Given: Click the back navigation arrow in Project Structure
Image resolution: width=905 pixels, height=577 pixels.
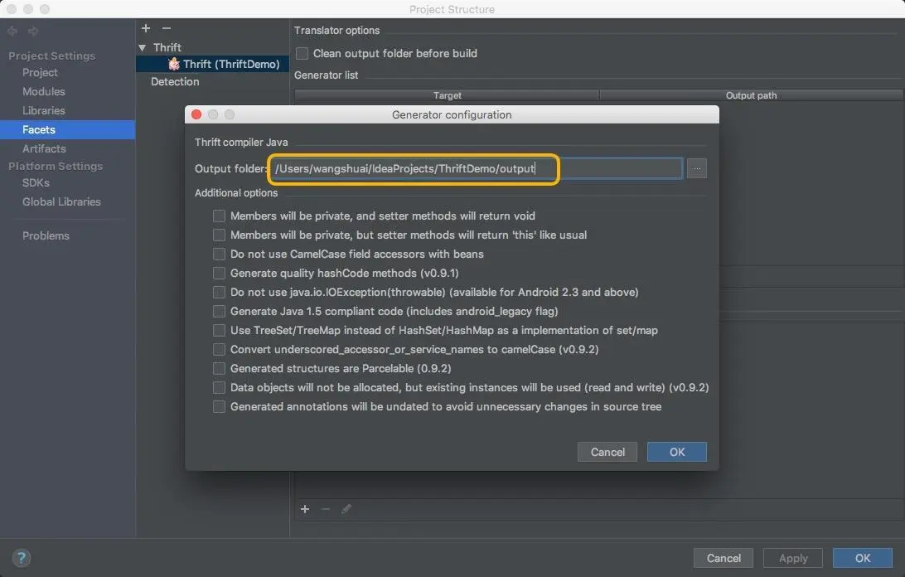Looking at the screenshot, I should pos(12,32).
